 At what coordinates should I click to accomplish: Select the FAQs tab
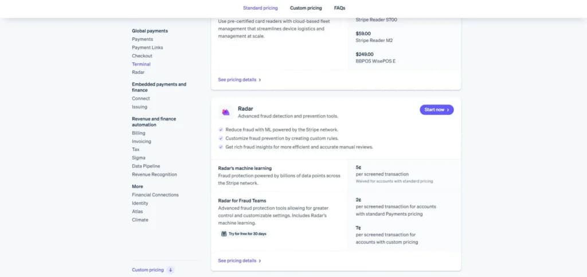(x=339, y=8)
